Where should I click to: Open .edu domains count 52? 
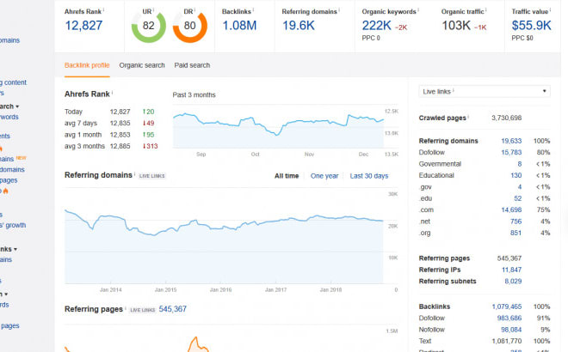pos(517,199)
